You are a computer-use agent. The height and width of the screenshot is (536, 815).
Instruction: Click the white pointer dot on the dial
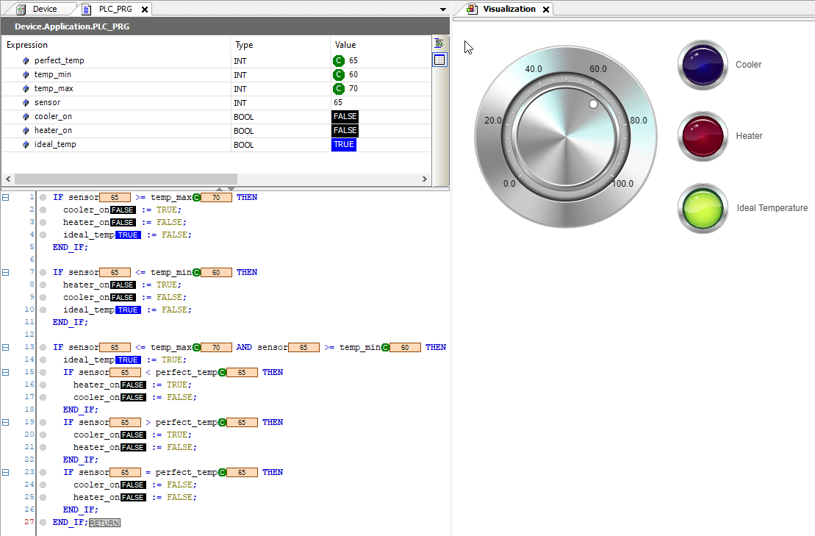[x=593, y=104]
